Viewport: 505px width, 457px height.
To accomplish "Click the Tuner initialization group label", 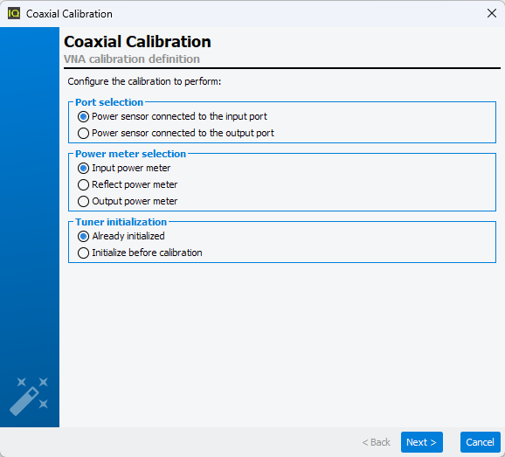I will 121,222.
